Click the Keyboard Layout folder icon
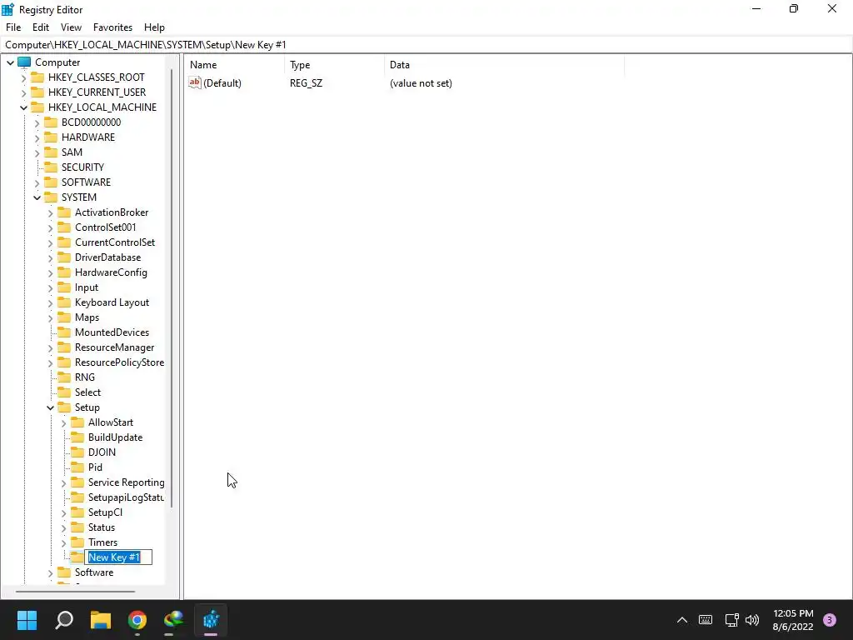The height and width of the screenshot is (640, 853). [x=64, y=302]
